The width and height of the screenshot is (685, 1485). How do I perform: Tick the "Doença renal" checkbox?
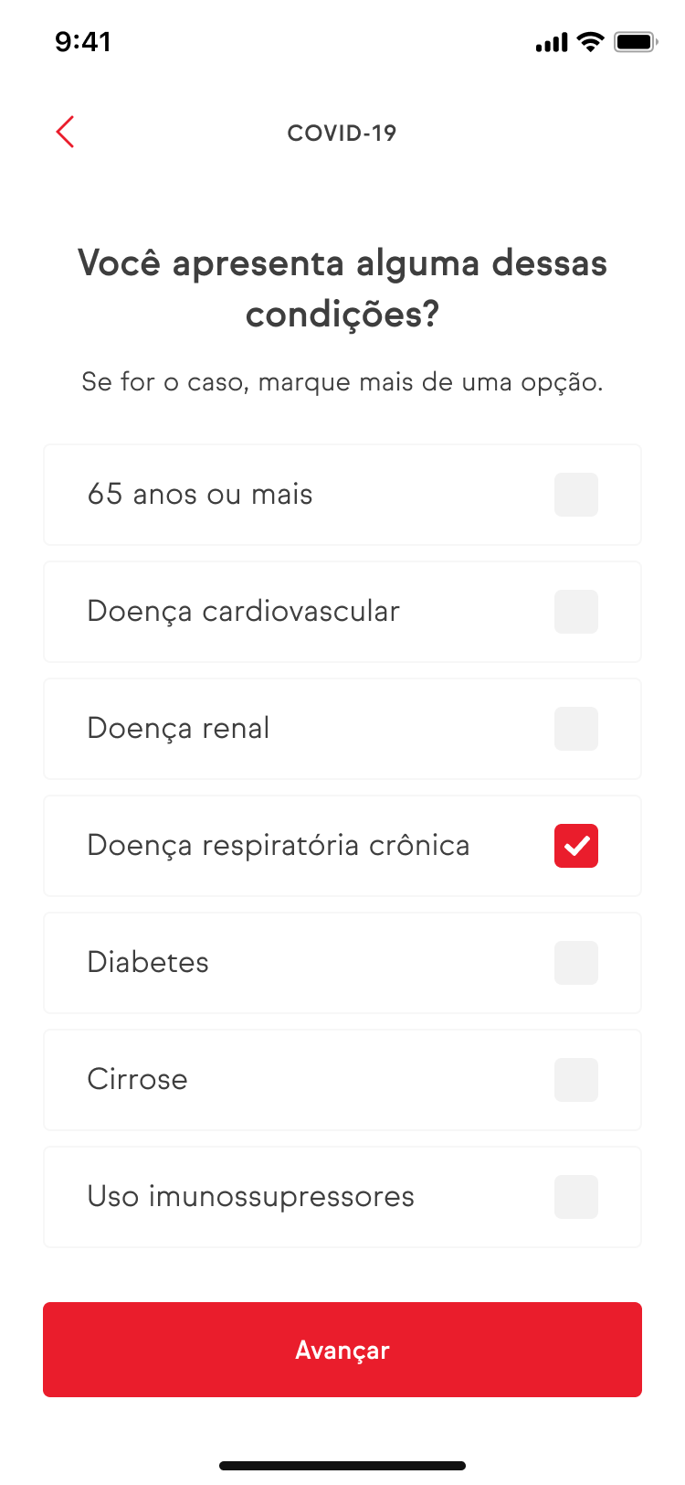coord(576,729)
